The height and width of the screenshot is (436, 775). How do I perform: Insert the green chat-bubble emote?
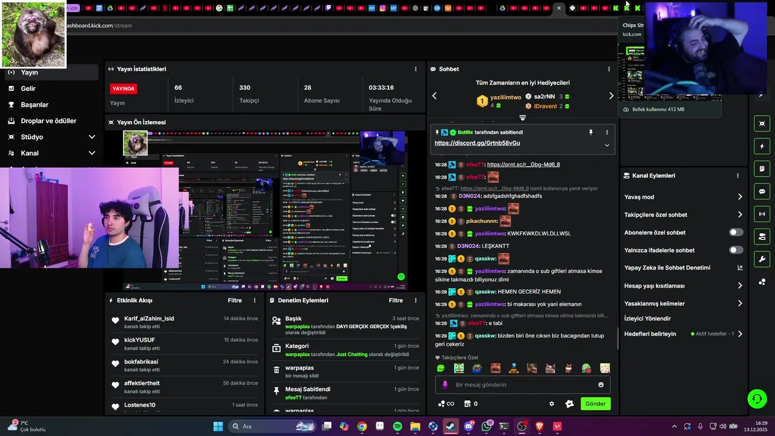coord(441,368)
